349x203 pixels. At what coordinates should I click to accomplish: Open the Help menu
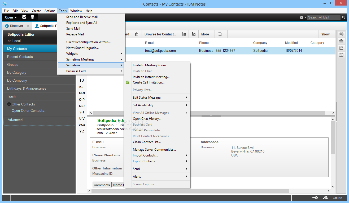click(89, 11)
